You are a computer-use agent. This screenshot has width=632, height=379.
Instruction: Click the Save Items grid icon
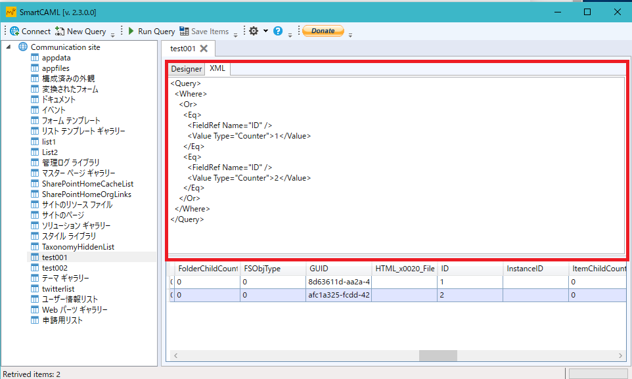(184, 31)
